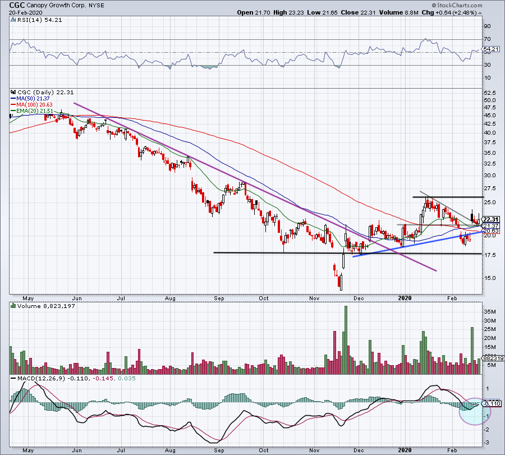Click the RSI(14) legend icon

click(x=13, y=20)
